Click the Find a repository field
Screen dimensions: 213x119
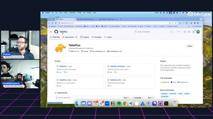click(x=88, y=98)
